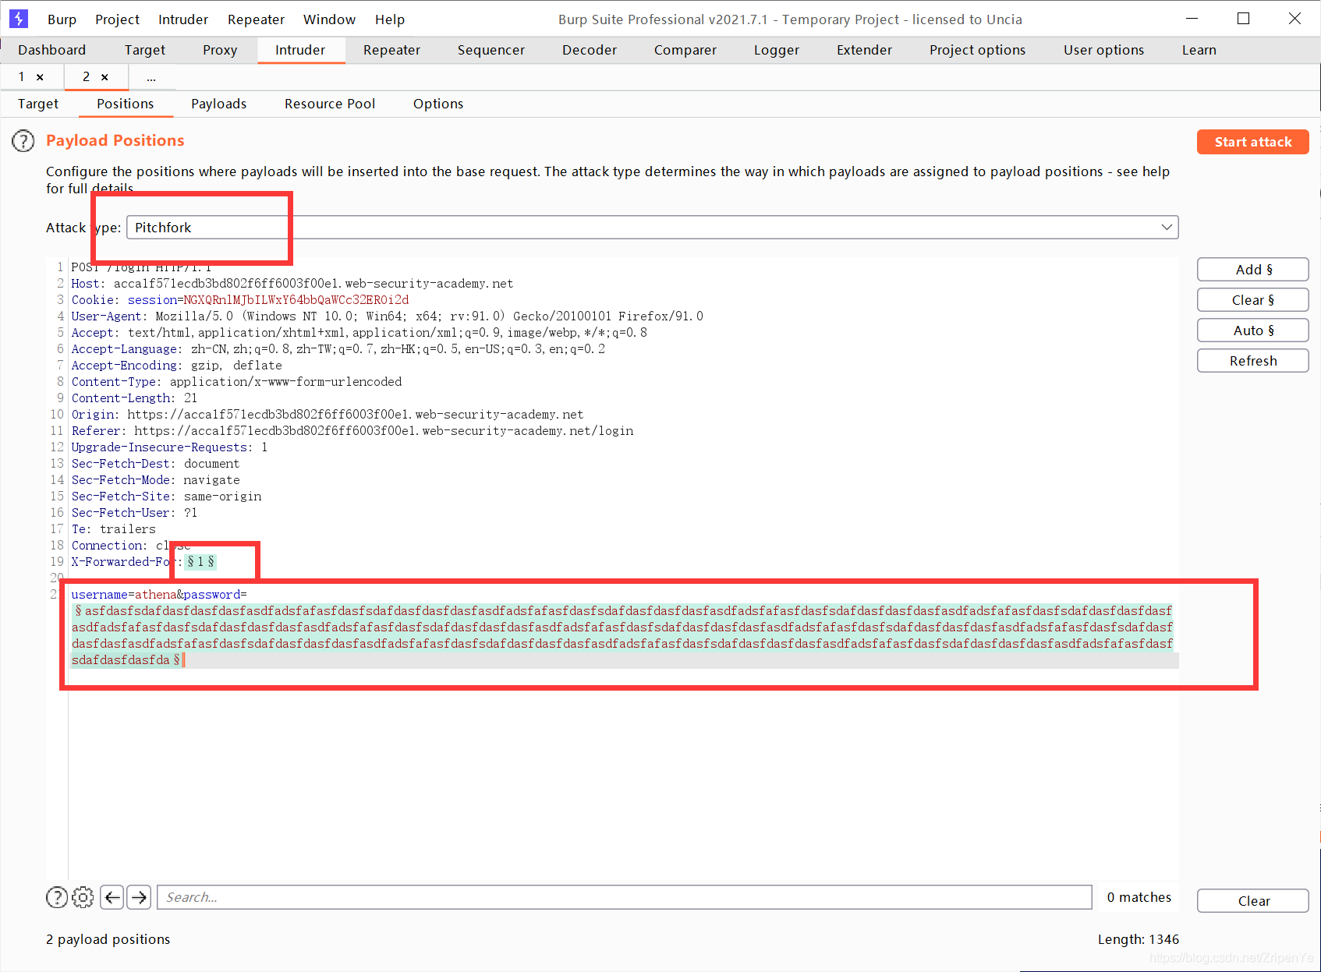Screen dimensions: 1321x972
Task: Click the Burp Suite lightning logo icon
Action: (18, 19)
